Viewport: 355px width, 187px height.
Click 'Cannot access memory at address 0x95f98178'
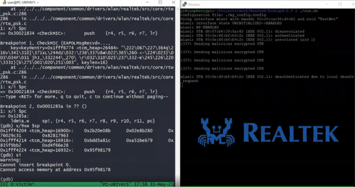pyautogui.click(x=55, y=170)
